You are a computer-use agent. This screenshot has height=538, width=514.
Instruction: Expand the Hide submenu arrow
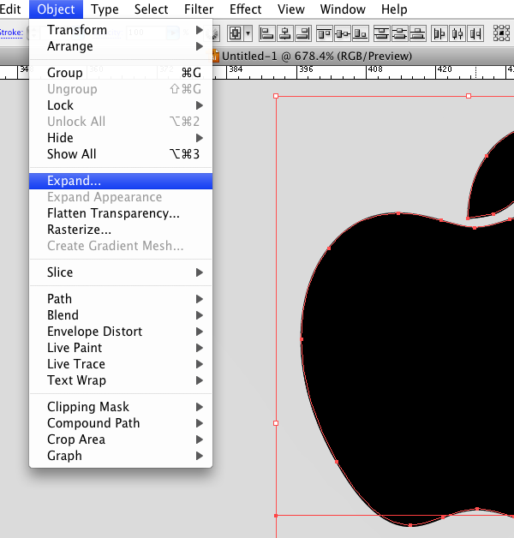[x=200, y=138]
